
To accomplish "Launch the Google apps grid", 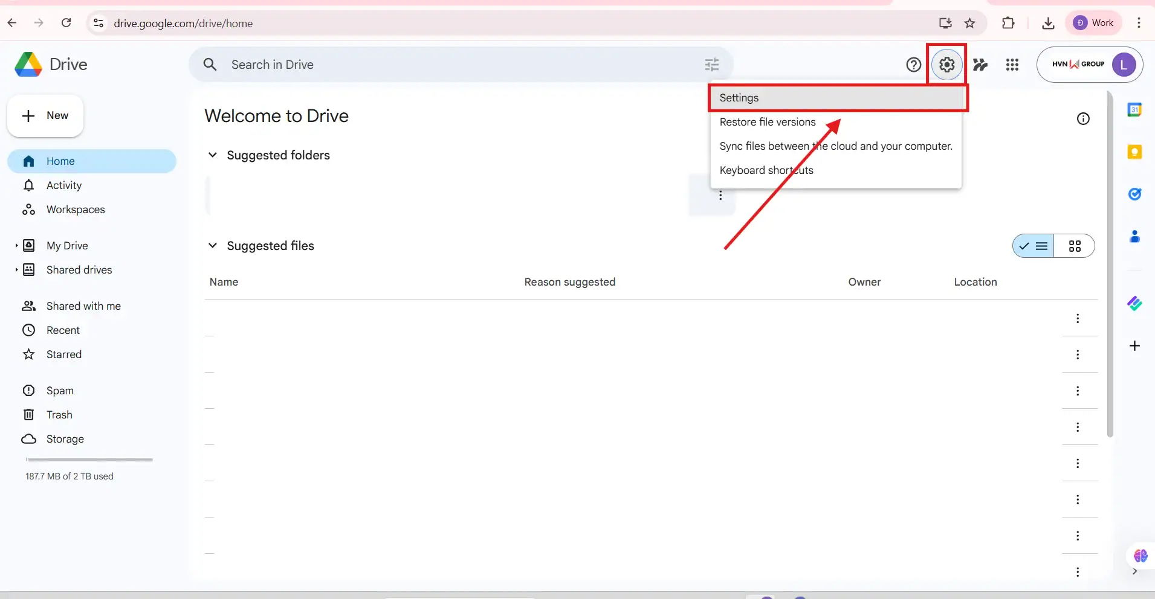I will [x=1013, y=65].
